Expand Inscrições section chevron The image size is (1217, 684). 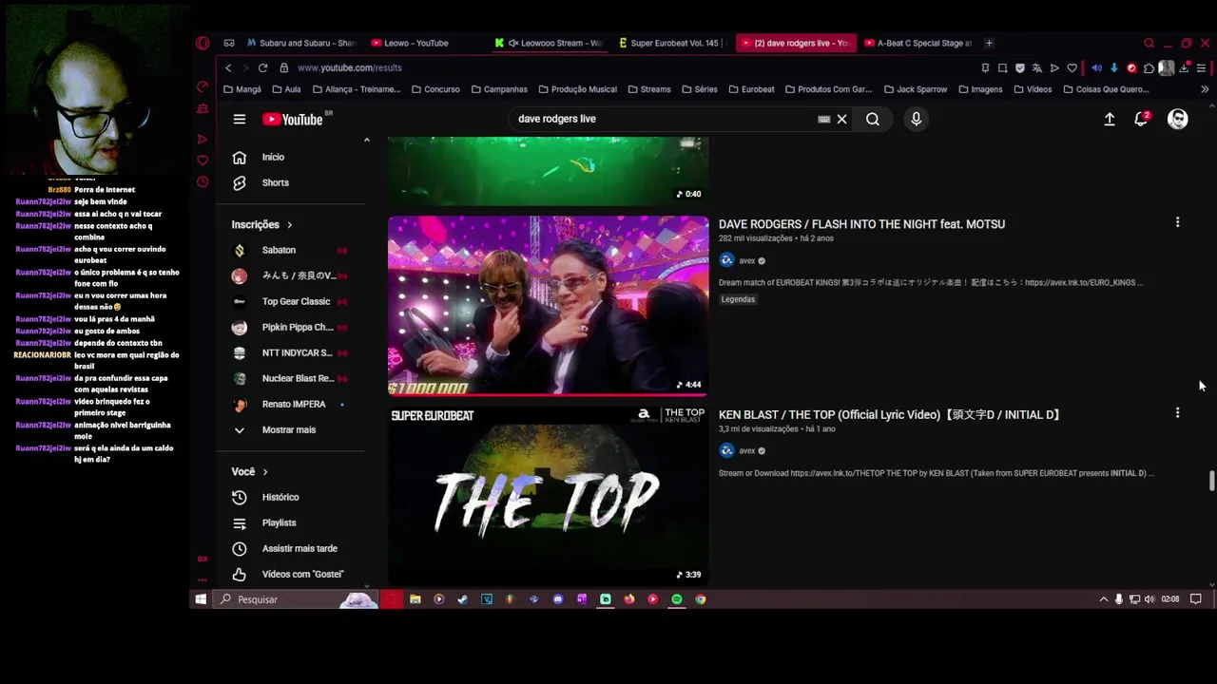pos(289,225)
